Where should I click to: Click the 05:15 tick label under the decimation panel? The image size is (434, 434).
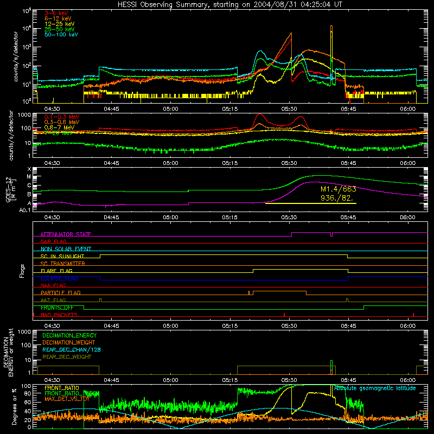click(x=229, y=380)
